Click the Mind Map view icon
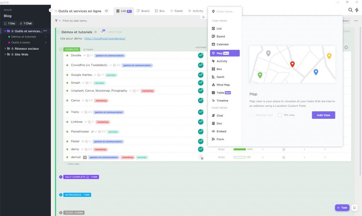362x216 pixels. (x=213, y=85)
